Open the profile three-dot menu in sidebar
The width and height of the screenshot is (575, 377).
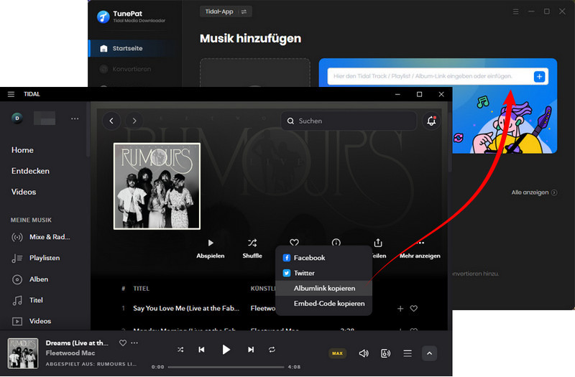pyautogui.click(x=75, y=118)
